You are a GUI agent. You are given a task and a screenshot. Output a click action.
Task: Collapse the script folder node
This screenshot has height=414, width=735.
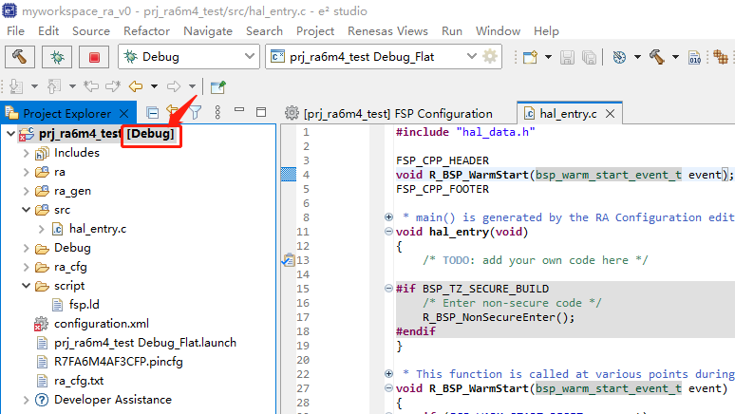click(27, 286)
